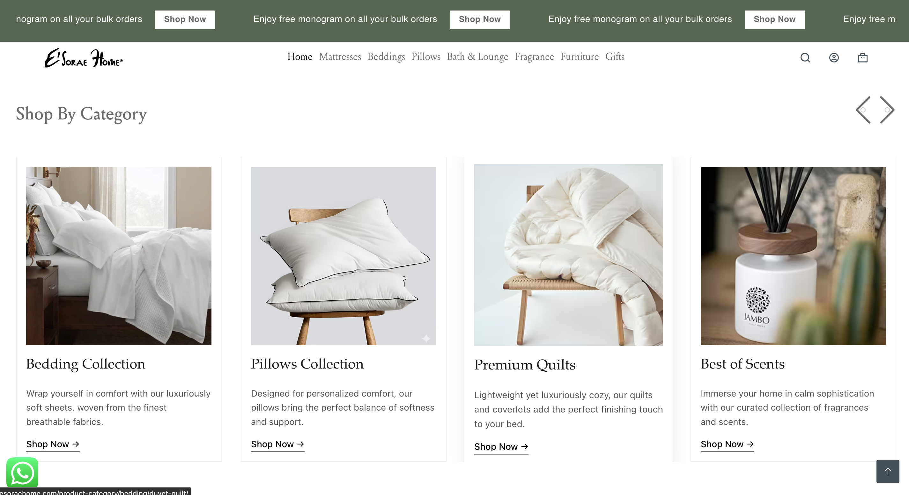Click the carousel next arrow
The width and height of the screenshot is (909, 495).
pos(887,110)
